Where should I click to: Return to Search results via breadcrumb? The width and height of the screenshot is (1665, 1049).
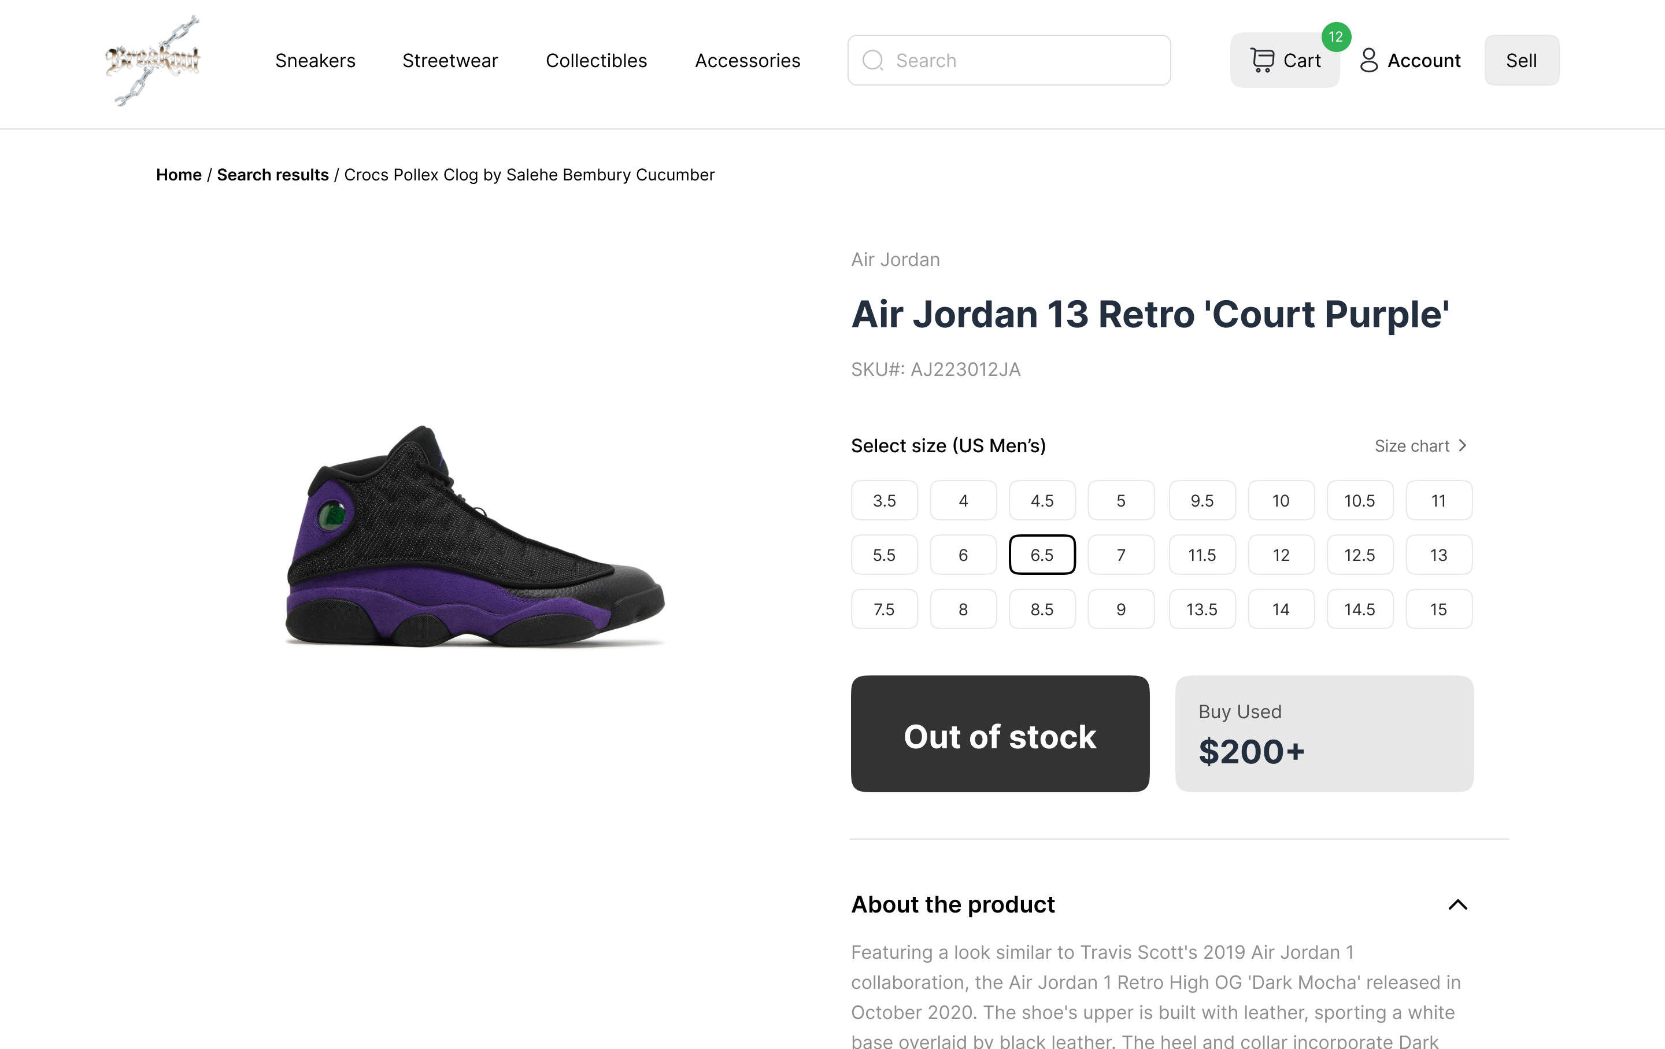pos(272,174)
